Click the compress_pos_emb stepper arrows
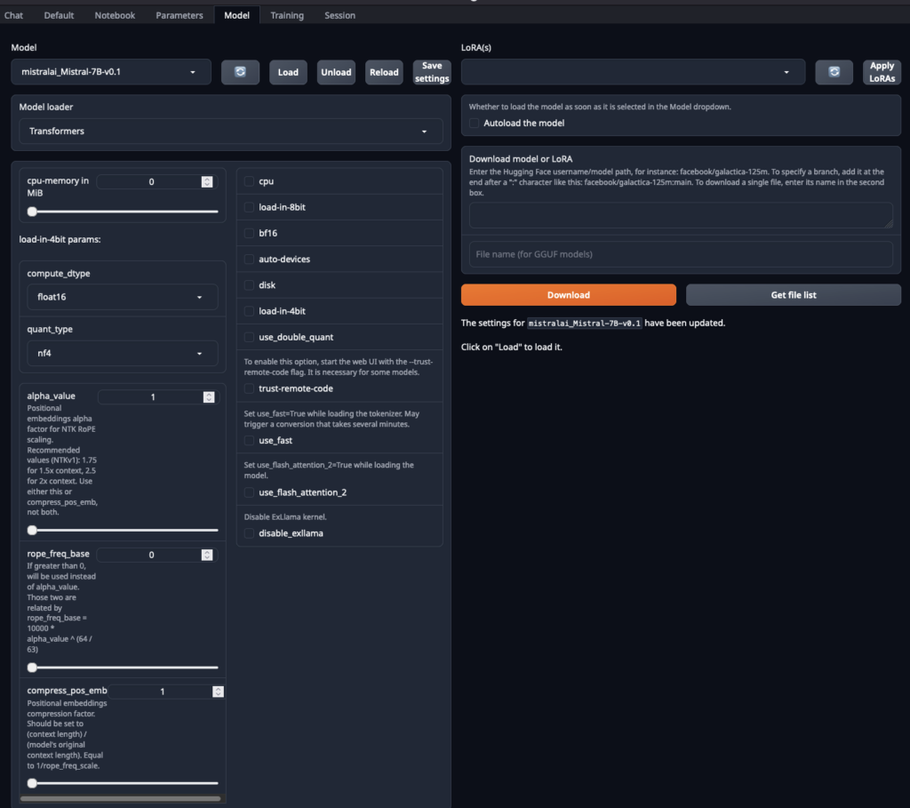Screen dimensions: 910x808 [x=219, y=692]
